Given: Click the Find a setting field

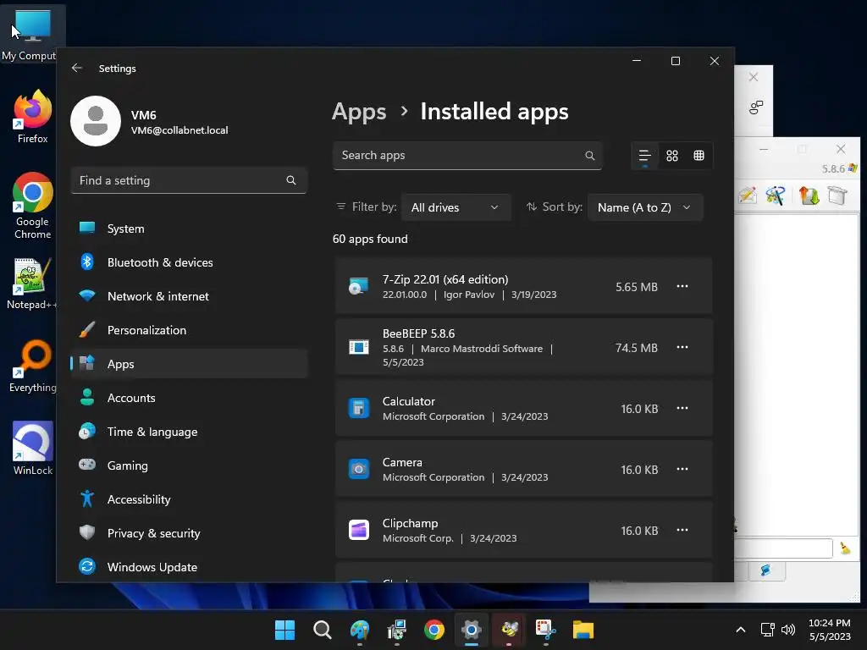Looking at the screenshot, I should [189, 180].
